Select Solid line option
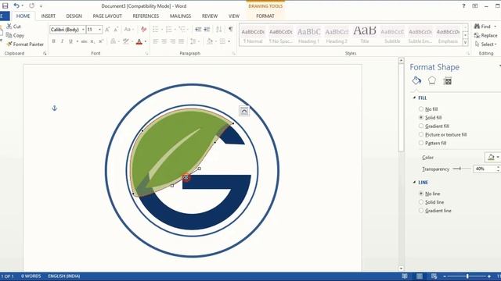This screenshot has height=281, width=501. 431,202
